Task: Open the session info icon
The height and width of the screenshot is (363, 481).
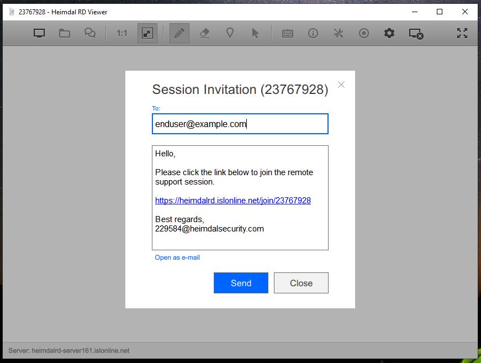Action: (x=313, y=33)
